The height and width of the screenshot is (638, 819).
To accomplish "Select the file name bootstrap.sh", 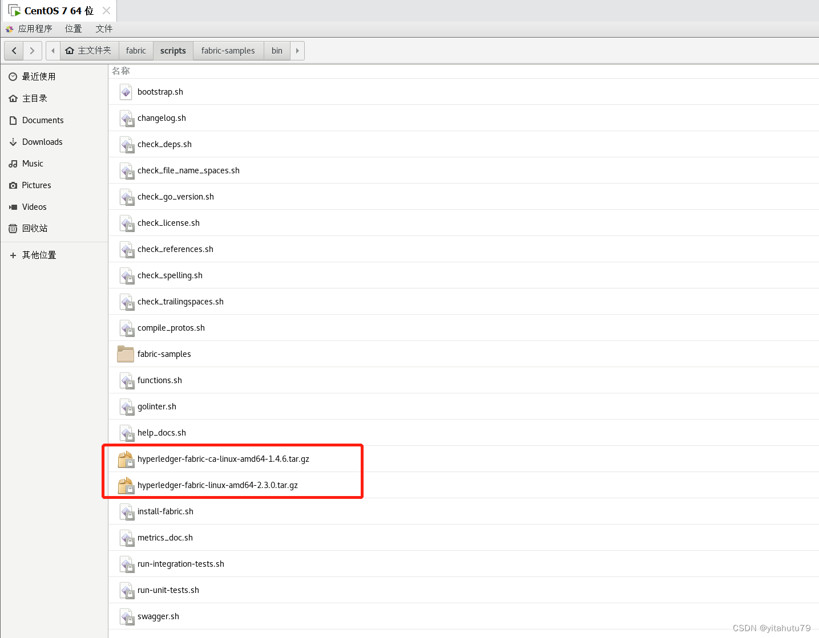I will pos(160,92).
